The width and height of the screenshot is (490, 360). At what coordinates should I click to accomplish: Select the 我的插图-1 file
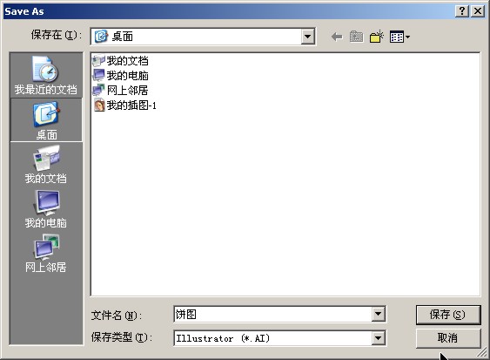(x=124, y=105)
